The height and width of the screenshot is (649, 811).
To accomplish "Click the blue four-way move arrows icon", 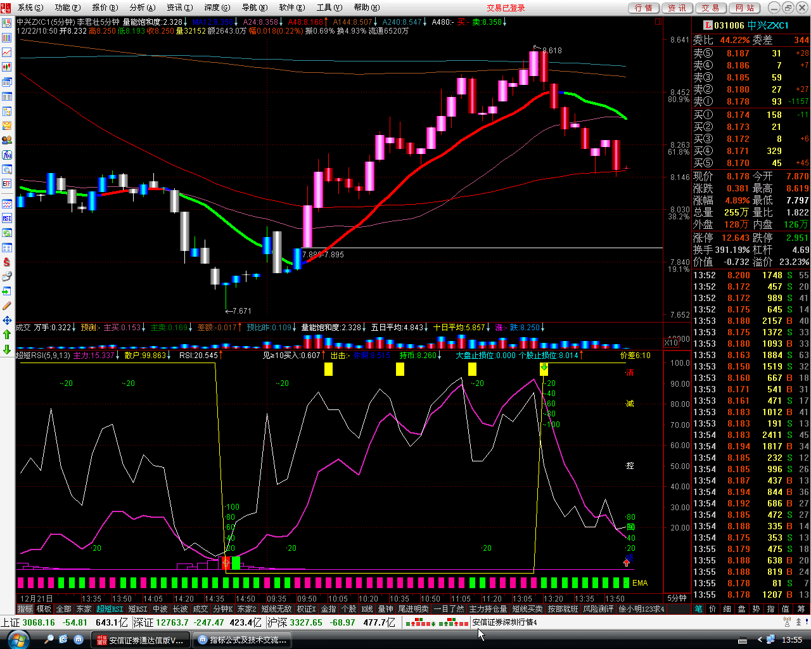I will 7,320.
